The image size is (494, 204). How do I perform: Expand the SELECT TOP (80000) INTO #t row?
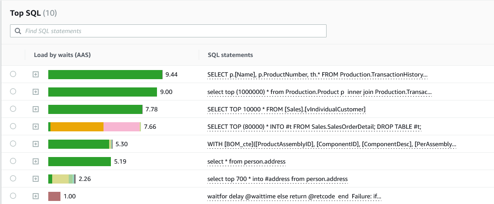(36, 127)
